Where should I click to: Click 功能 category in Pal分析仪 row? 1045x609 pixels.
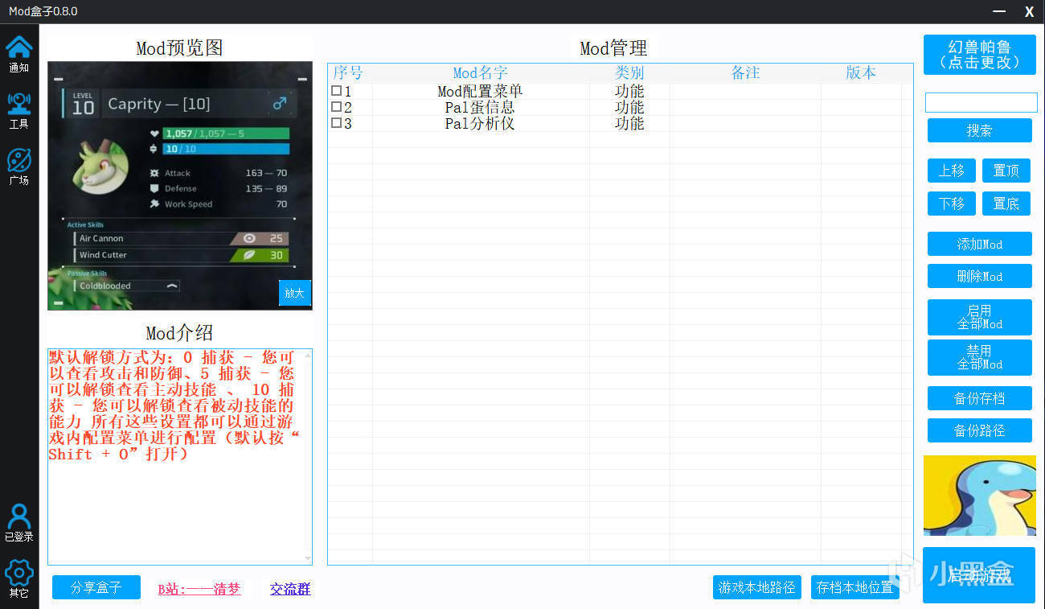click(x=629, y=123)
